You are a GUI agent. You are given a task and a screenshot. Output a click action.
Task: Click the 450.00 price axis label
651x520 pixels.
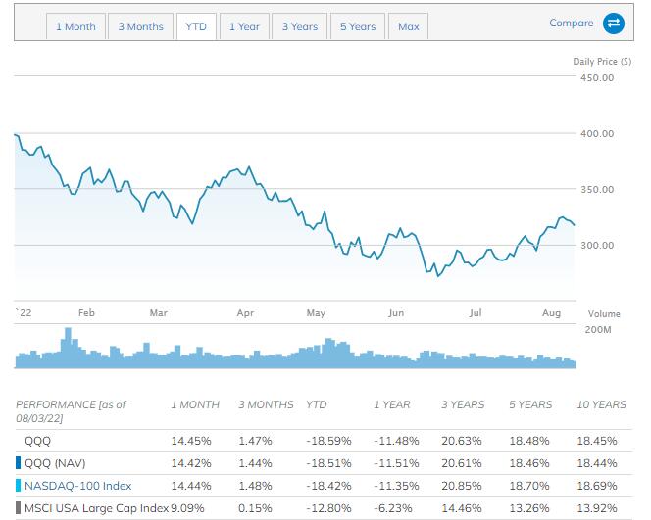point(597,78)
